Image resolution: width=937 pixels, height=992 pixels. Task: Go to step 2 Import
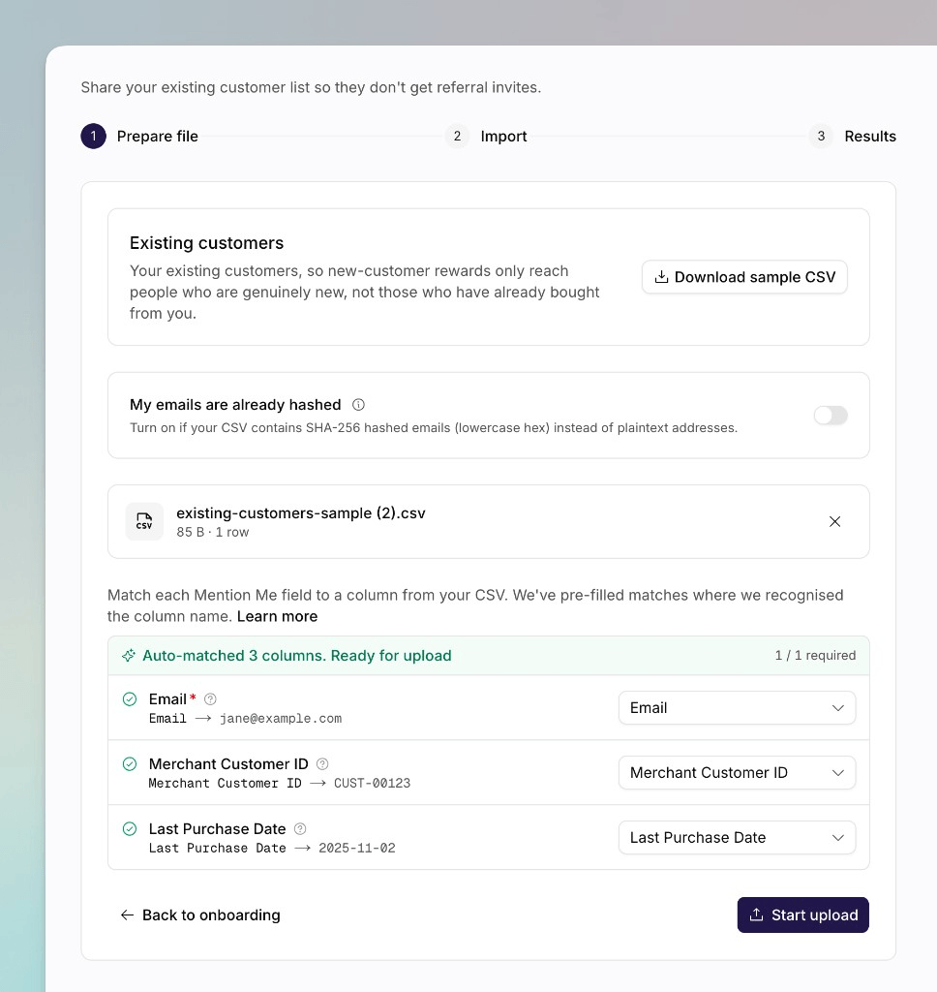coord(486,136)
